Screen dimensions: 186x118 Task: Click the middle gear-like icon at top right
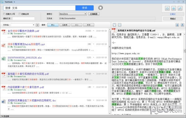174,8
